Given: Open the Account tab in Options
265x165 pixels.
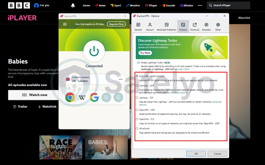Looking at the screenshot, I should tap(150, 27).
